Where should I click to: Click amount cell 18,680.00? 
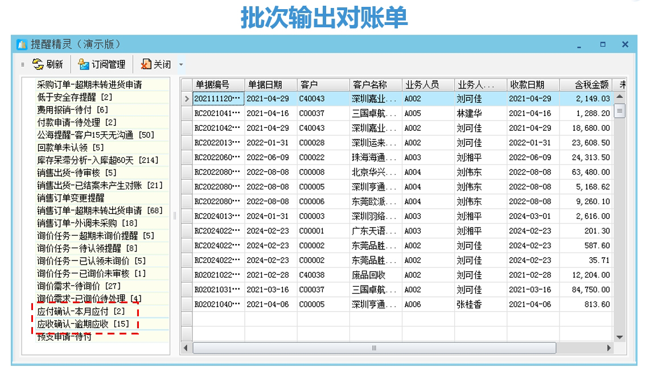585,129
